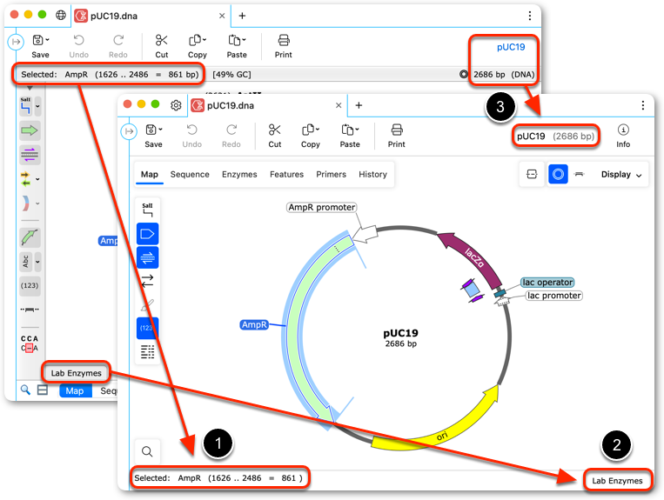This screenshot has height=500, width=664.
Task: Click Redo in front window toolbar
Action: pos(231,137)
